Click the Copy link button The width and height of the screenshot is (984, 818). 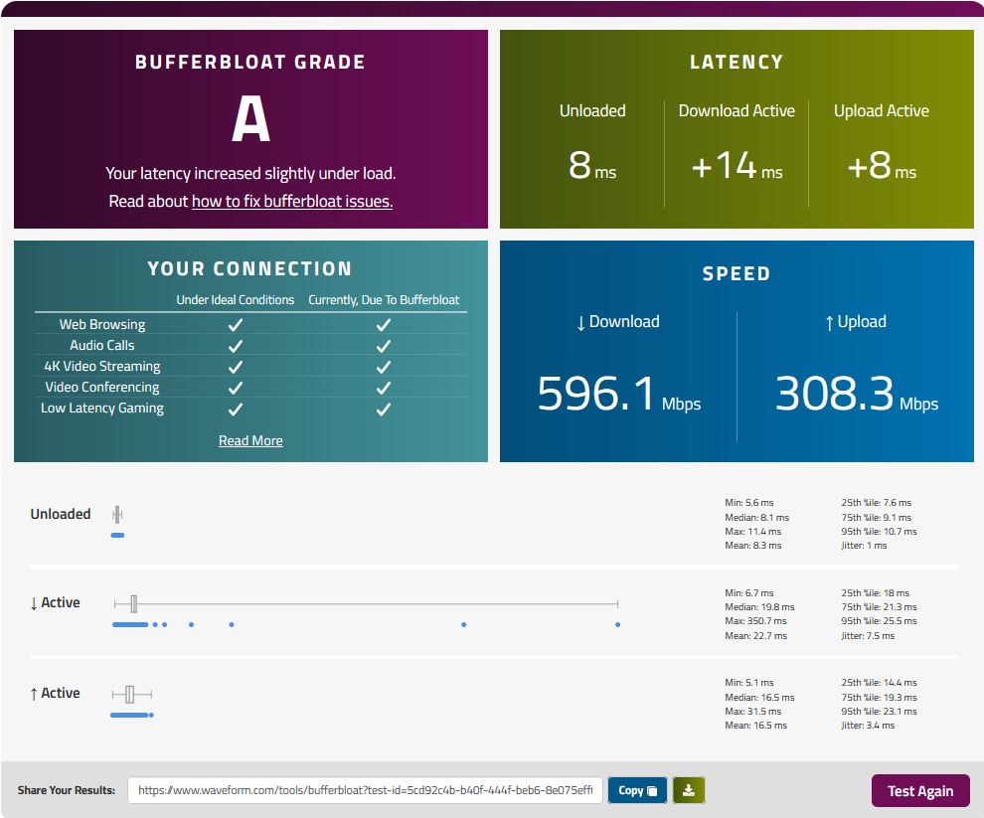637,790
